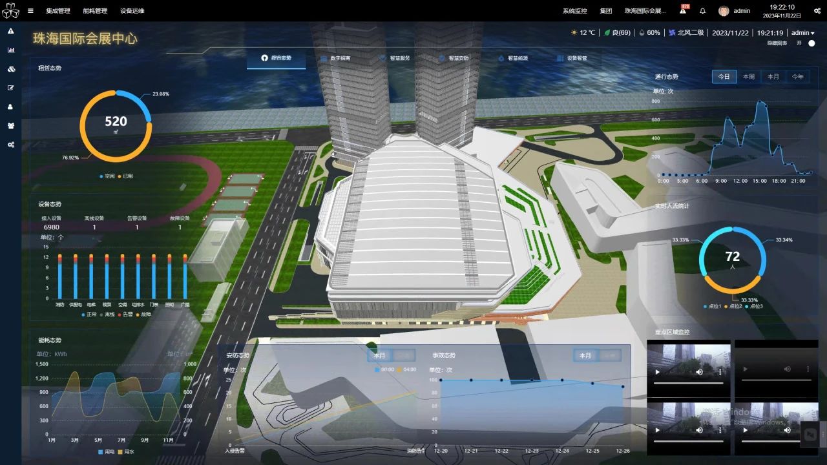827x465 pixels.
Task: Switch to the 数字招商 tab
Action: coord(336,58)
